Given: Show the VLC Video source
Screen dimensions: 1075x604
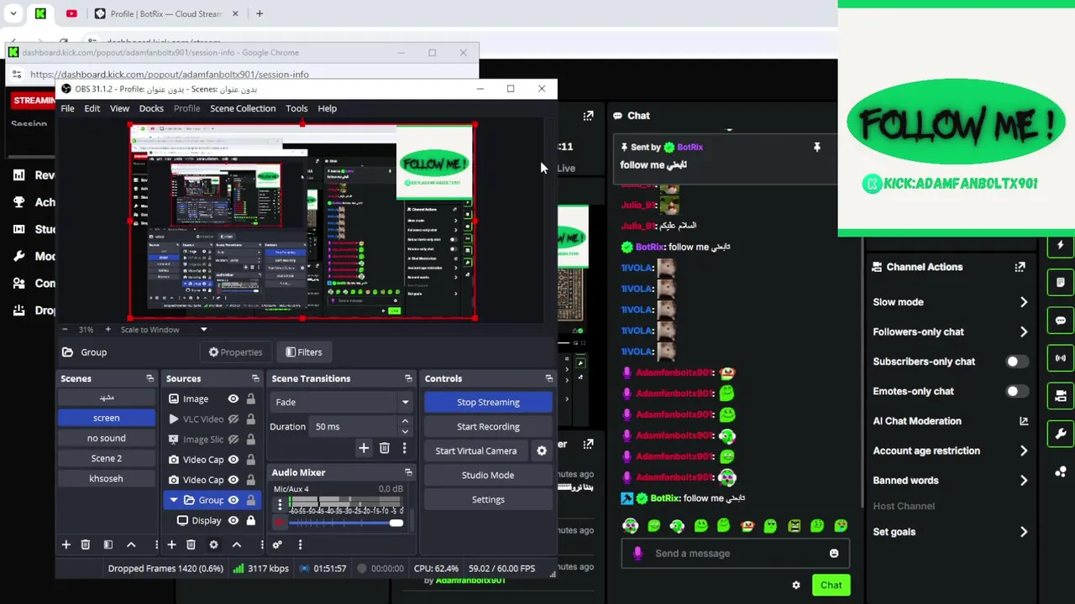Looking at the screenshot, I should 233,419.
